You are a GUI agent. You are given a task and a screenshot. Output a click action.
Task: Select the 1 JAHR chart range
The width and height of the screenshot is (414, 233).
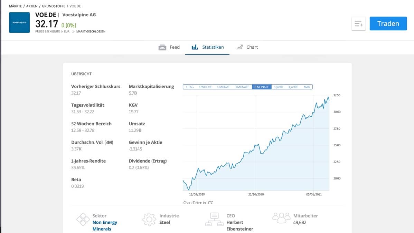coord(278,87)
